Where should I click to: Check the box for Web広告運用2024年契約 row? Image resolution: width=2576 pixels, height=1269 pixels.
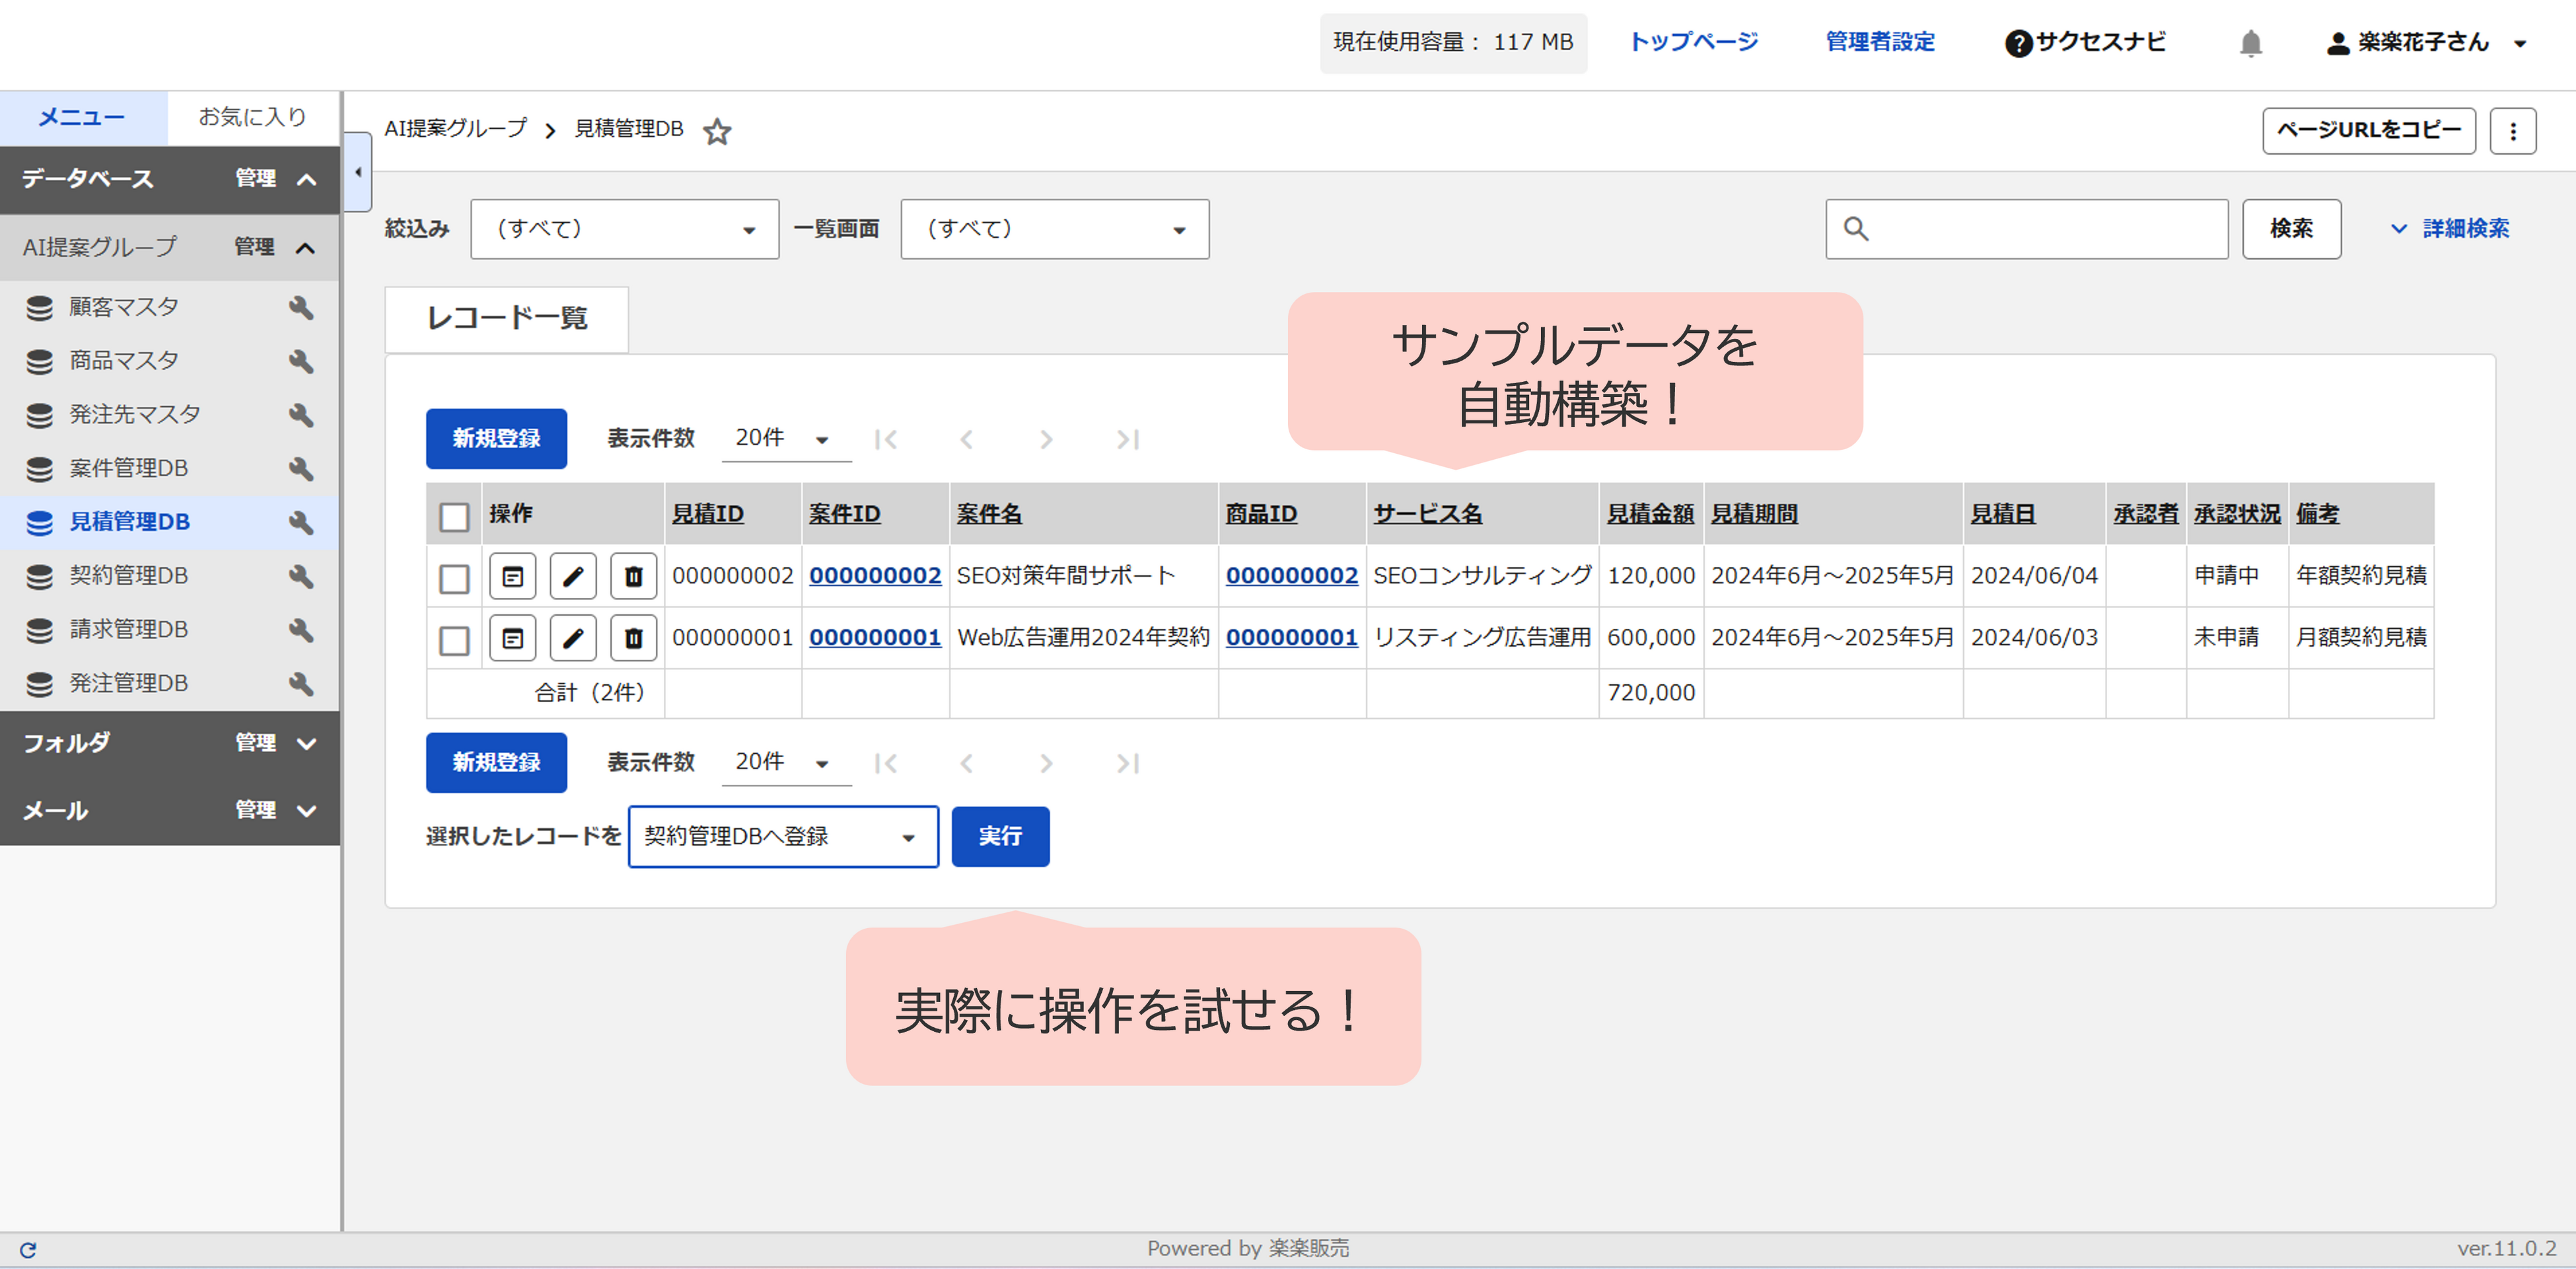454,640
